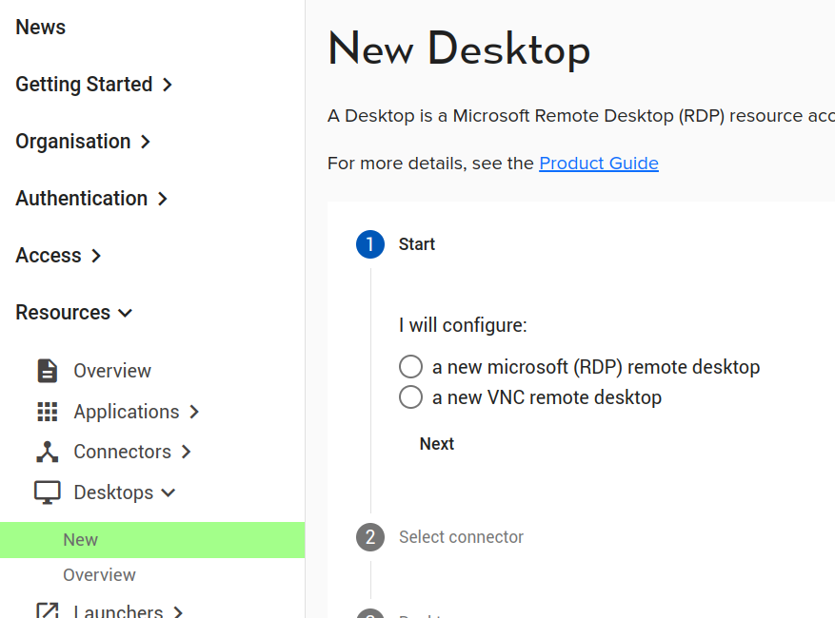The height and width of the screenshot is (618, 835).
Task: Click the Applications grid icon
Action: point(47,412)
